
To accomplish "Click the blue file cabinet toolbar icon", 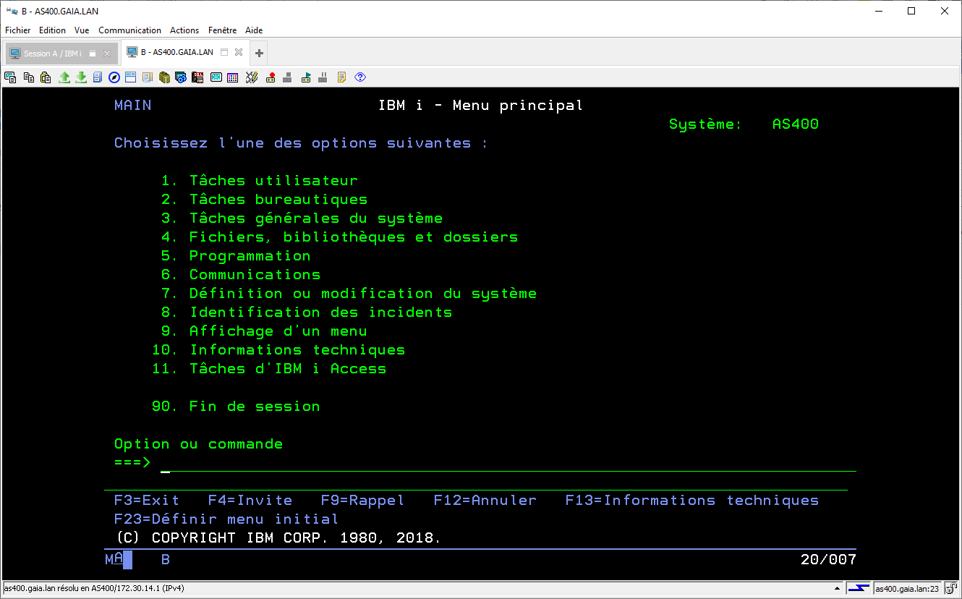I will click(98, 77).
